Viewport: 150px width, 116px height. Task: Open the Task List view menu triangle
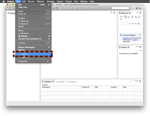pos(121,20)
